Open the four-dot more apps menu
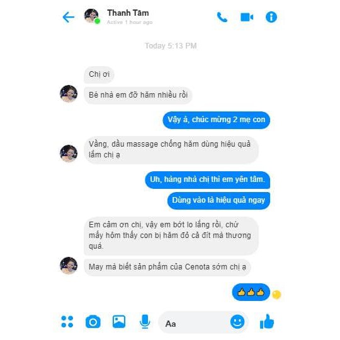The height and width of the screenshot is (340, 340). (67, 322)
